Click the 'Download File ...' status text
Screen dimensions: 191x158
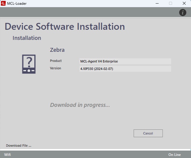click(19, 146)
